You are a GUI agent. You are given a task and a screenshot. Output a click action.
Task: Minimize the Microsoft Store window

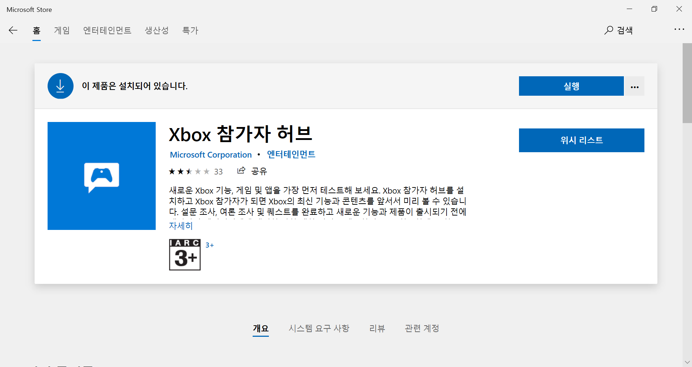click(630, 9)
